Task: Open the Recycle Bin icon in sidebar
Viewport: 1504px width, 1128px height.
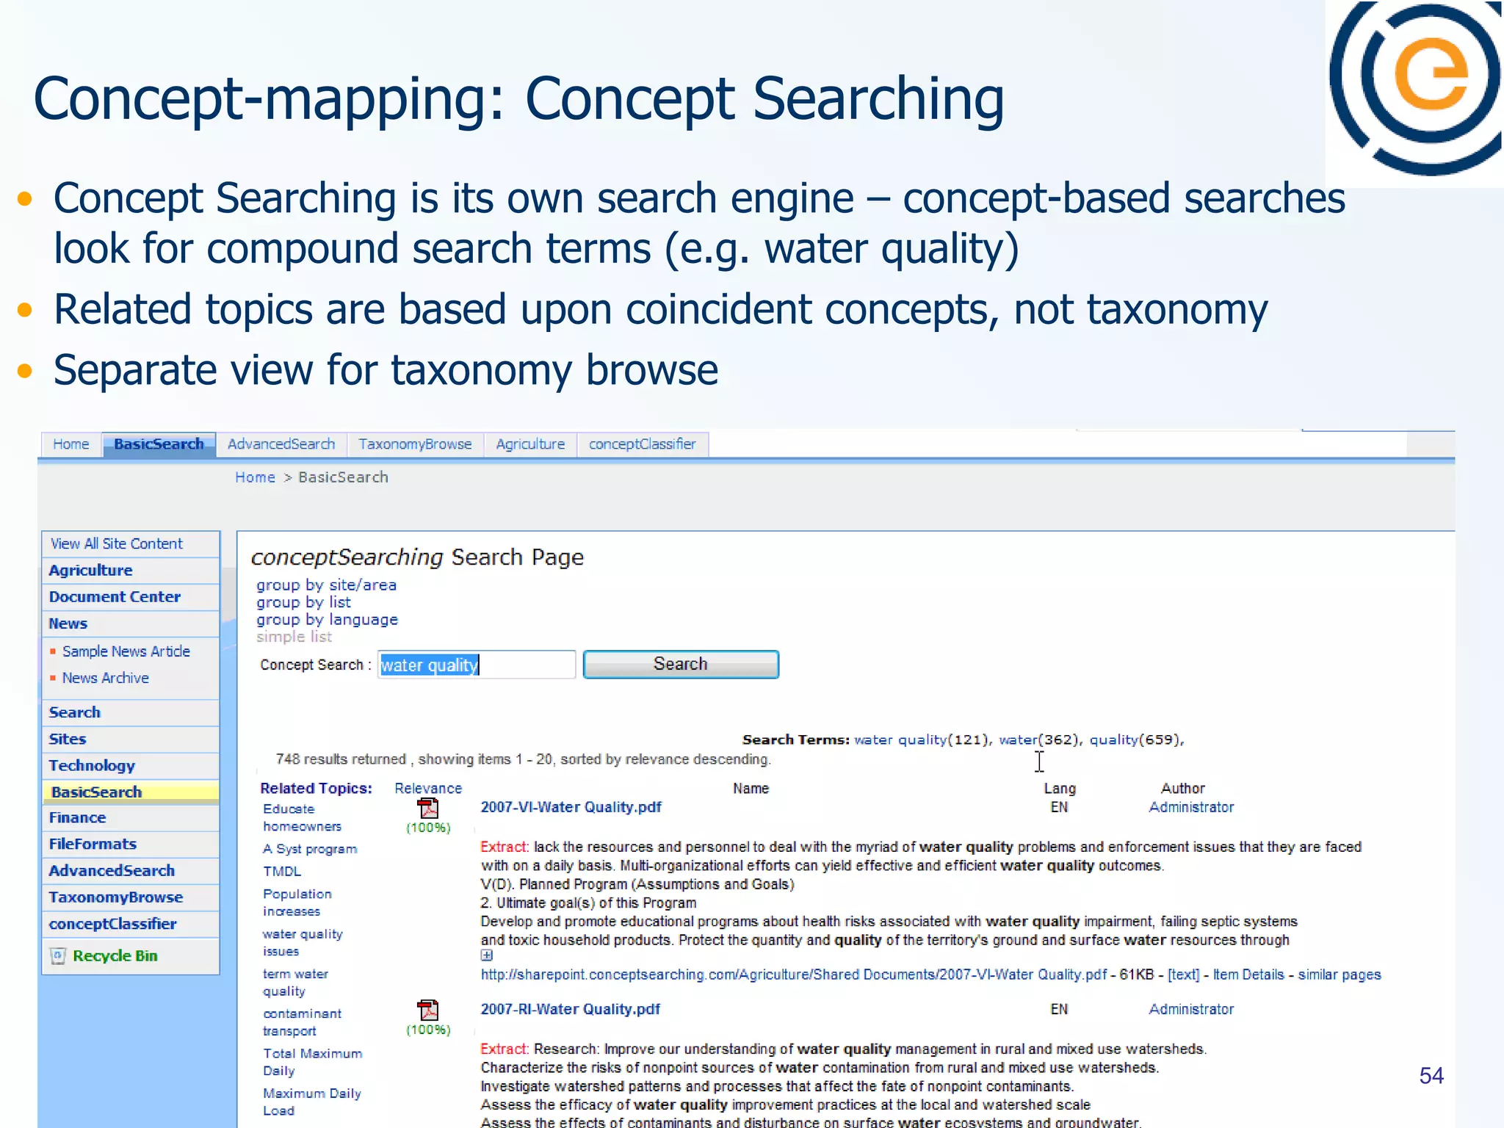Action: pos(58,956)
